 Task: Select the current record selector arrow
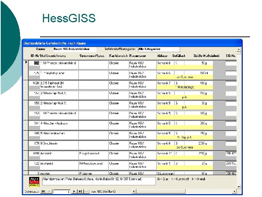coord(26,62)
